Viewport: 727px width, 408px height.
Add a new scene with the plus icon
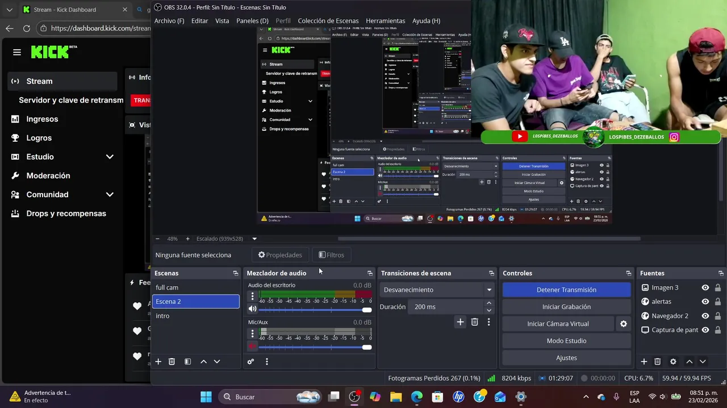pos(158,362)
